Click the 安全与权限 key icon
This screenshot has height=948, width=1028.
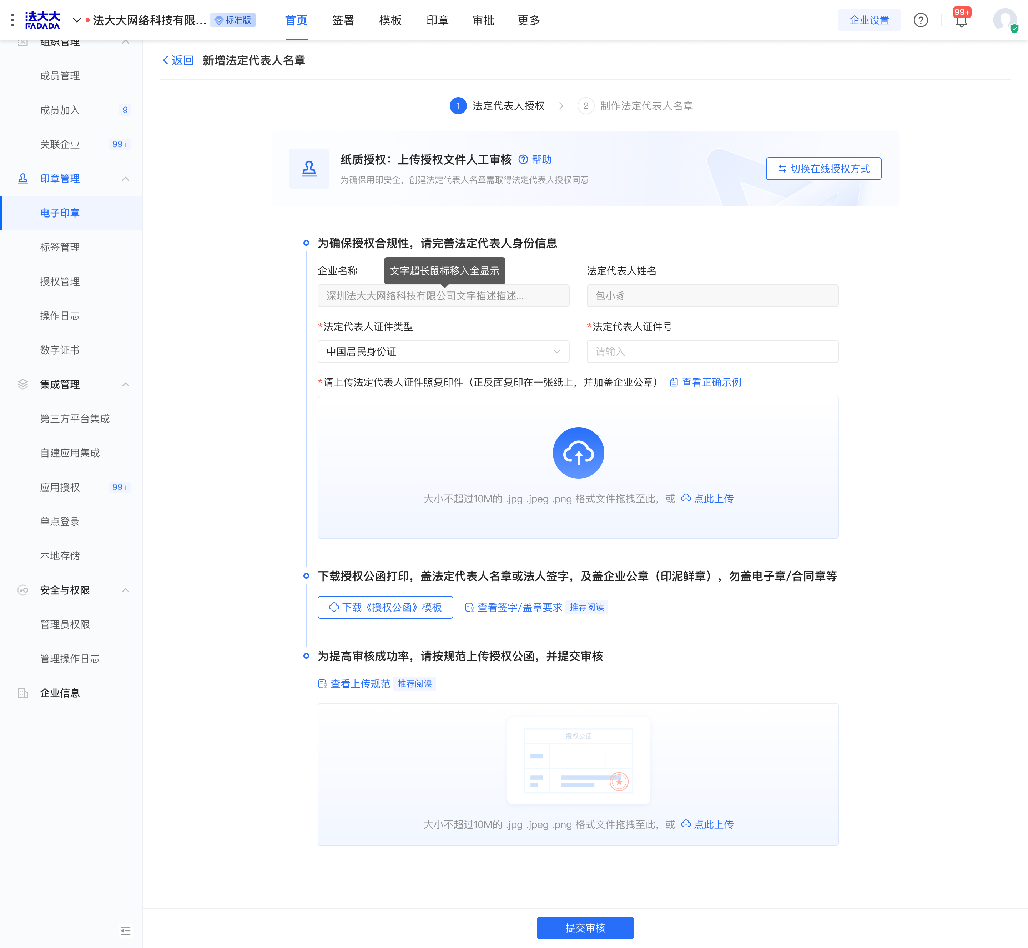tap(22, 590)
